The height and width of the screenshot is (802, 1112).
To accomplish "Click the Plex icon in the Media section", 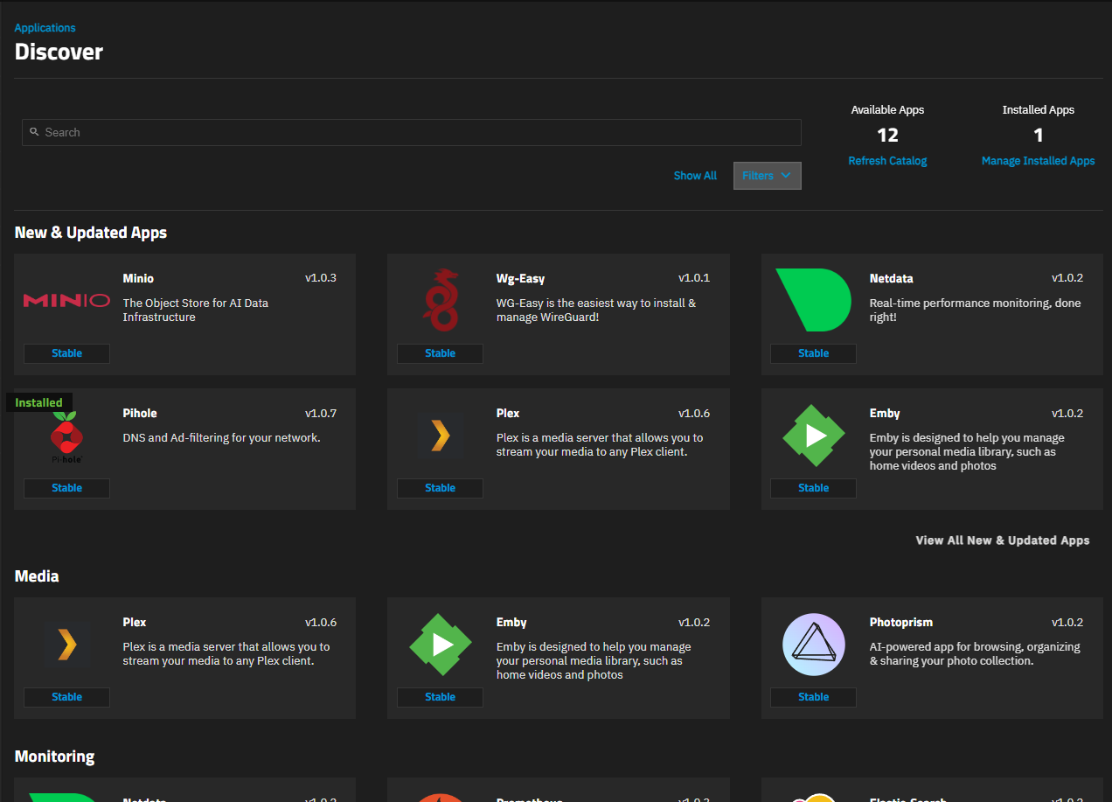I will [x=66, y=645].
